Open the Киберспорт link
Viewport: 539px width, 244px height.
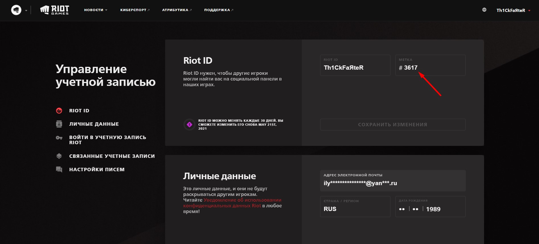[x=135, y=10]
